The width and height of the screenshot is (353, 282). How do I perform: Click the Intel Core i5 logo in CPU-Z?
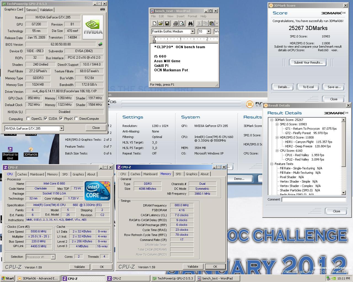pyautogui.click(x=97, y=191)
